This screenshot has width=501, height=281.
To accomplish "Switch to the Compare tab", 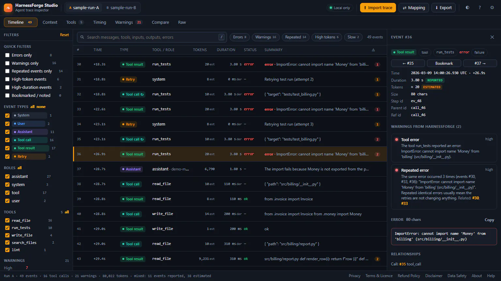I will [x=160, y=22].
